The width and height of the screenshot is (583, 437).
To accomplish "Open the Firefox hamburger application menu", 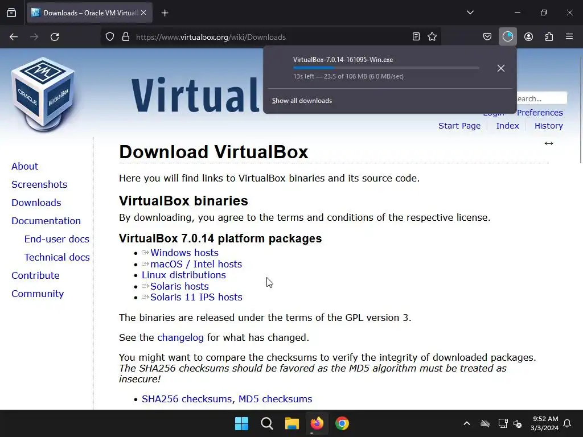I will point(569,37).
